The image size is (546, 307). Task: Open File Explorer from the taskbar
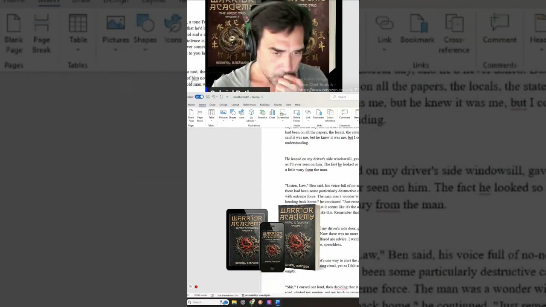(234, 302)
